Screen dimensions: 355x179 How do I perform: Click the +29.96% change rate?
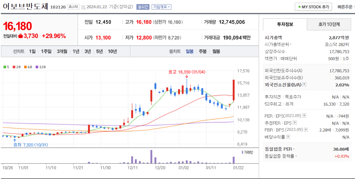[x=54, y=36]
